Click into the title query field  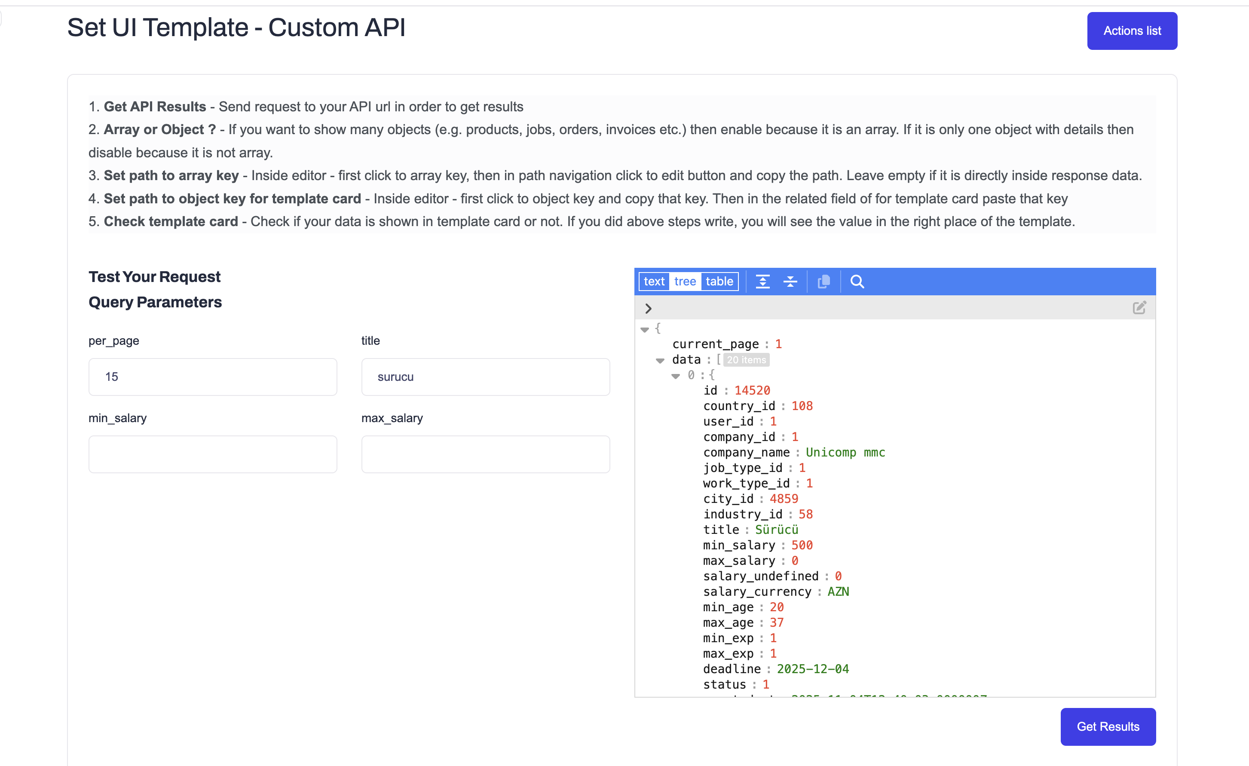click(x=485, y=377)
